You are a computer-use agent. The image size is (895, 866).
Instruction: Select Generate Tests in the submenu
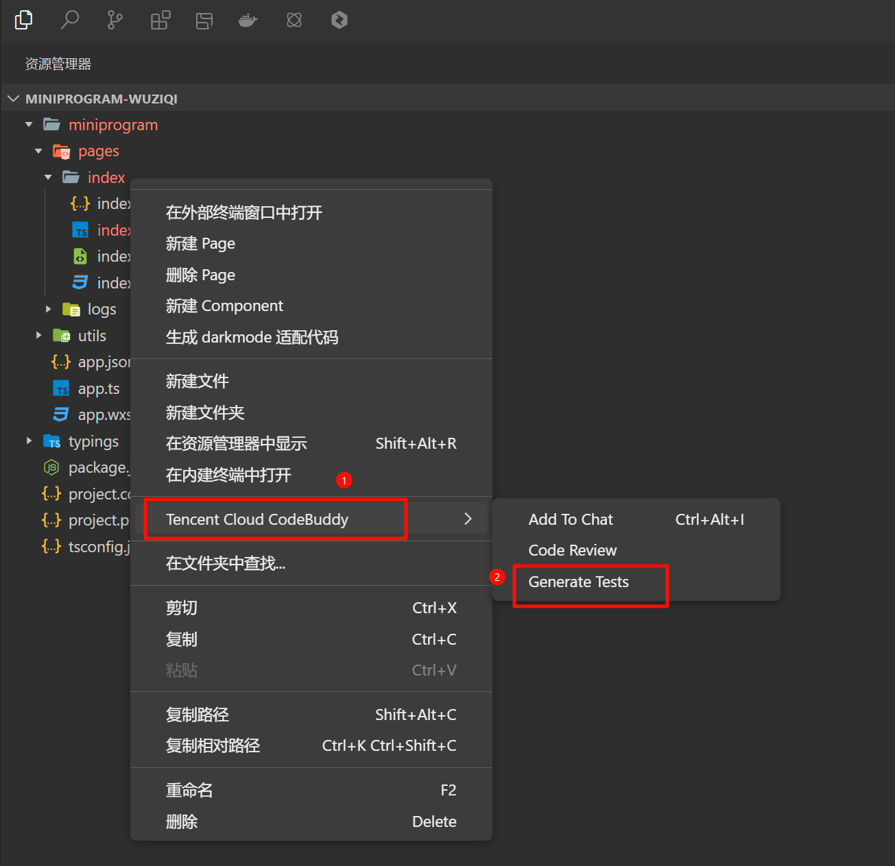click(x=578, y=582)
